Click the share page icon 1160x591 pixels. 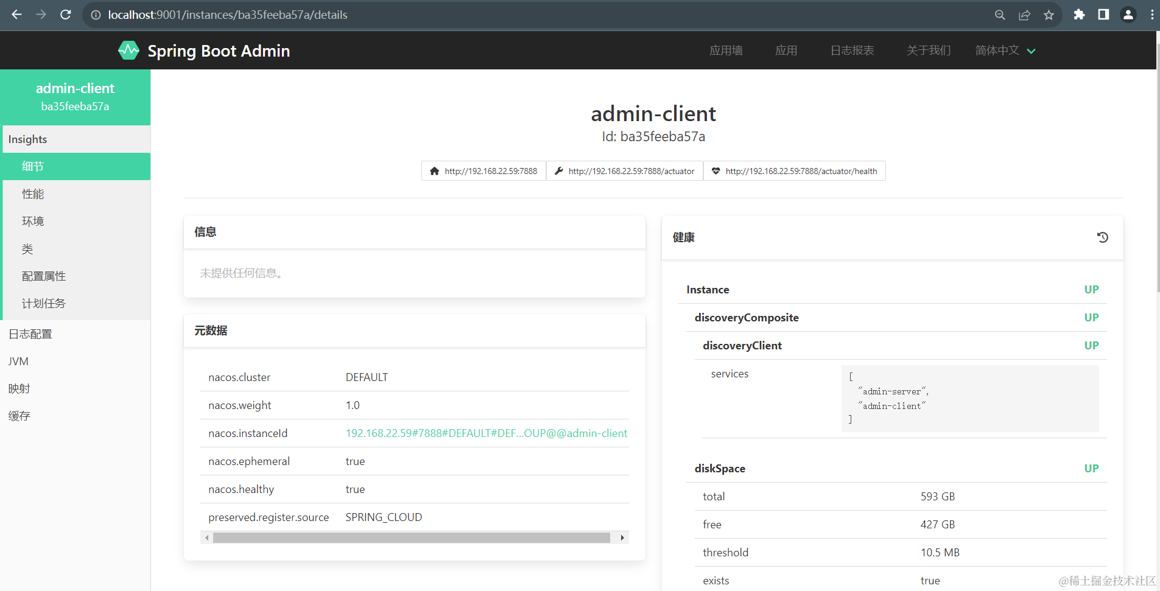point(1024,15)
